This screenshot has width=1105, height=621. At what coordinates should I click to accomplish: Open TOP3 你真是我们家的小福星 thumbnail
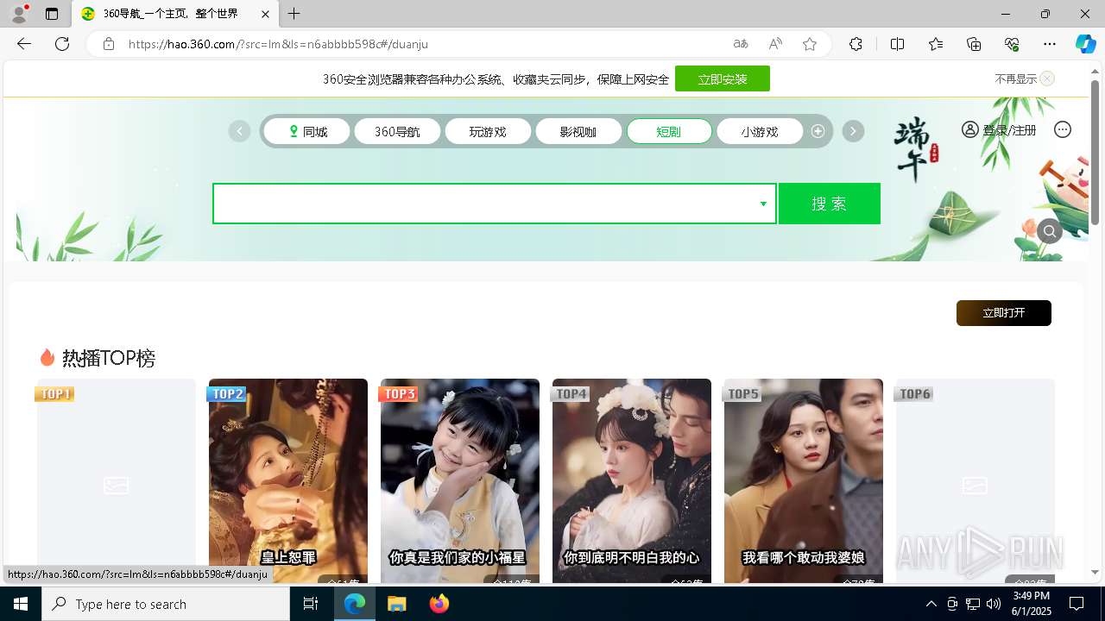coord(460,481)
